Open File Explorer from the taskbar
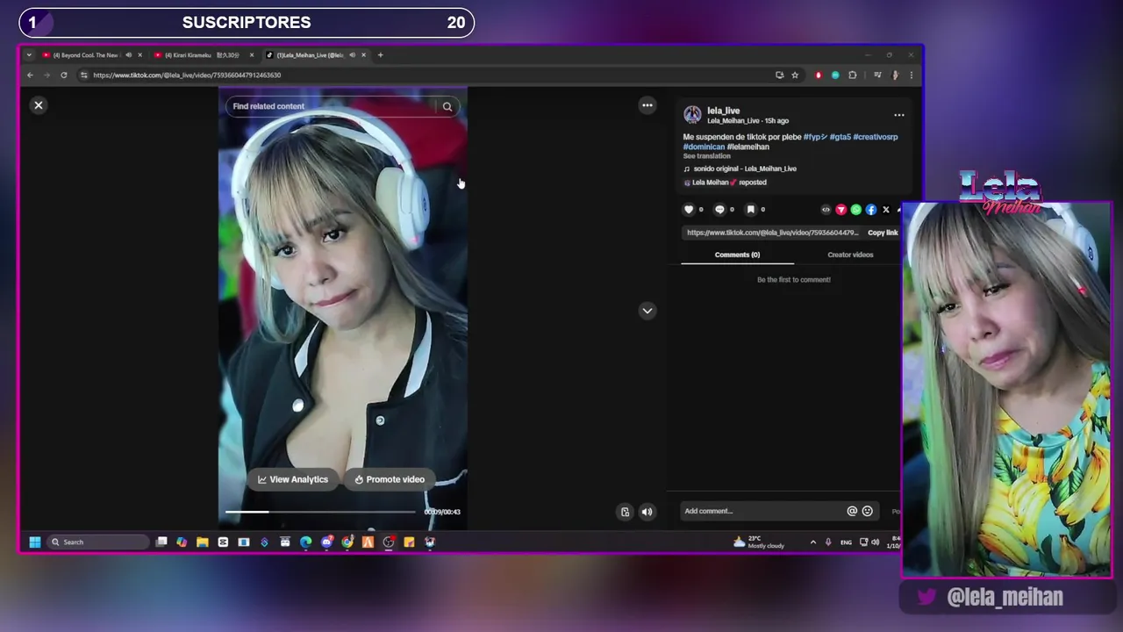This screenshot has width=1123, height=632. pos(203,542)
